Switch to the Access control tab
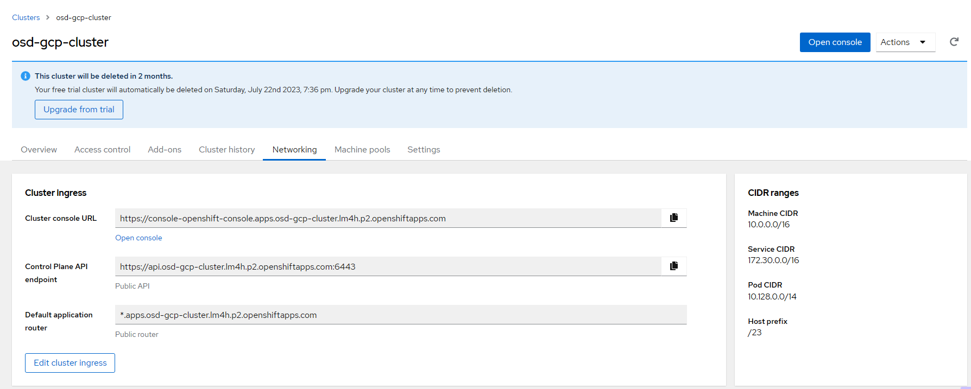971x389 pixels. [102, 150]
